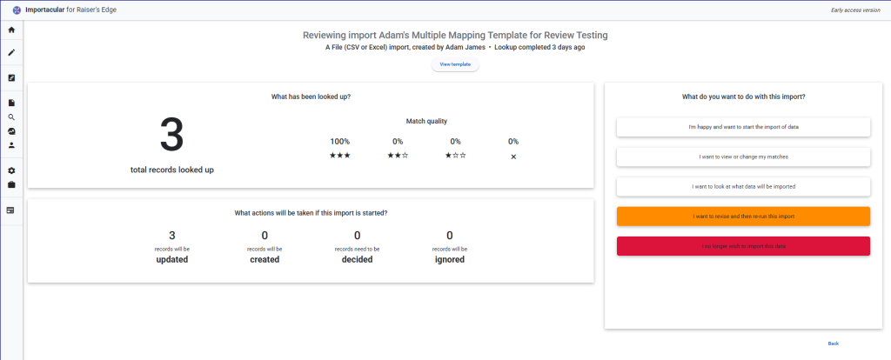Click the pencil edit icon in sidebar

(x=11, y=53)
